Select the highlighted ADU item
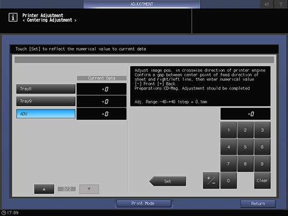 pos(46,114)
